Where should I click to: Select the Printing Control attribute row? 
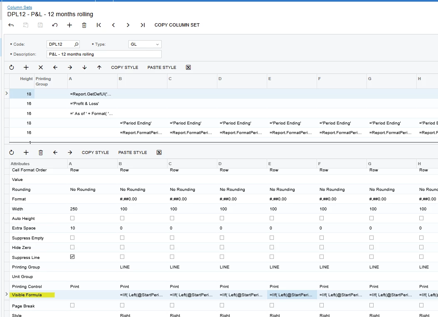pyautogui.click(x=27, y=287)
